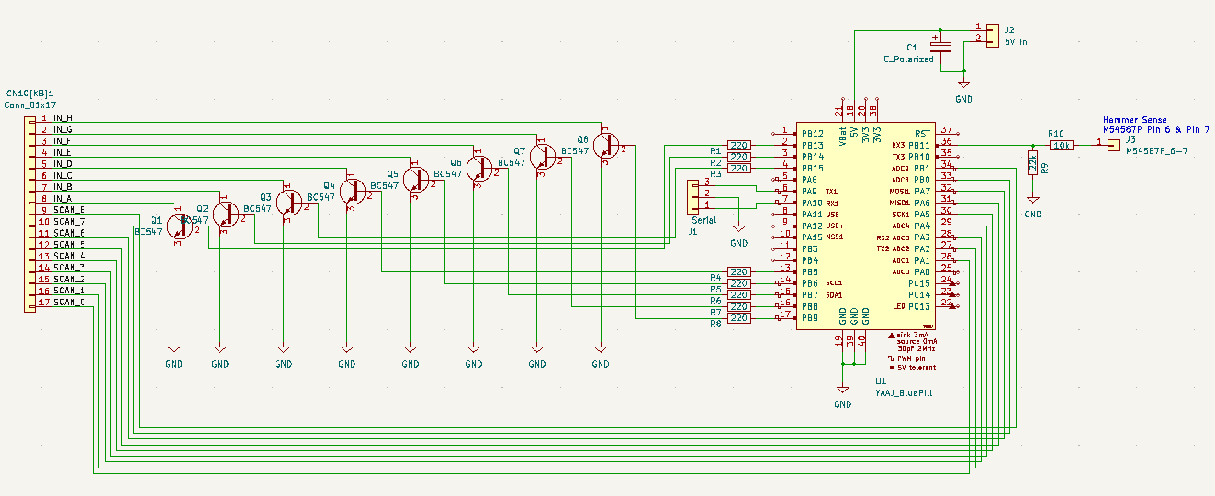Image resolution: width=1215 pixels, height=496 pixels.
Task: Select the CN10 17-pin connector body
Action: [30, 211]
